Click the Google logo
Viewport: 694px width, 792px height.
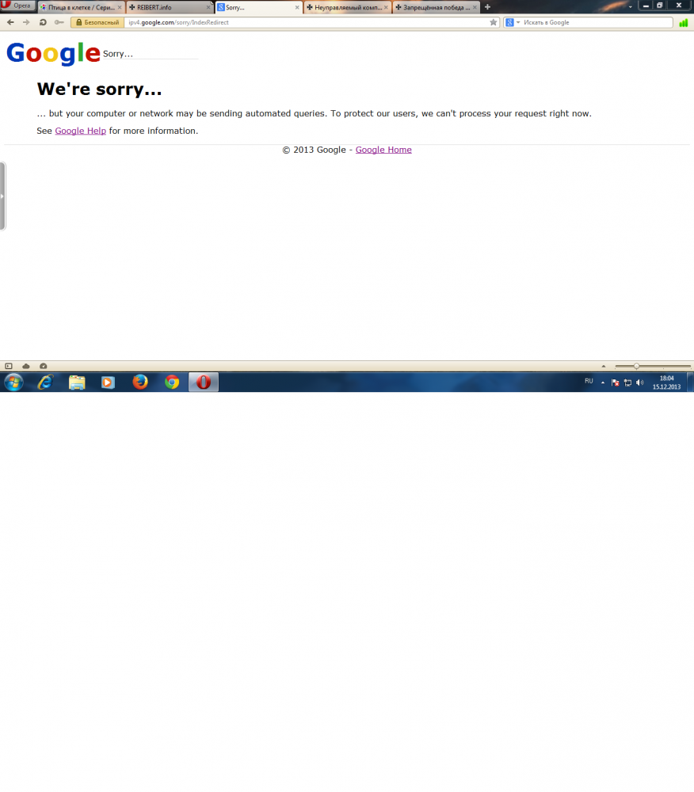coord(53,53)
